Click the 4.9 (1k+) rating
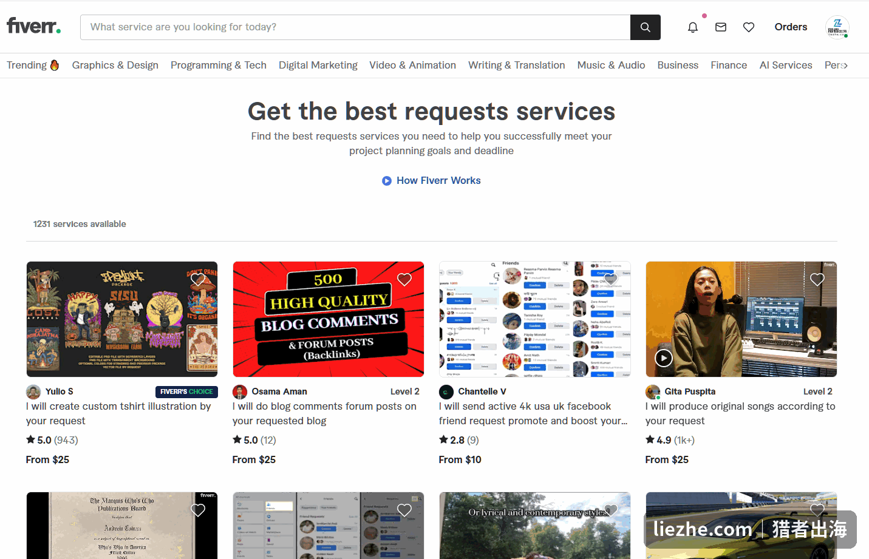Viewport: 869px width, 559px height. 670,440
